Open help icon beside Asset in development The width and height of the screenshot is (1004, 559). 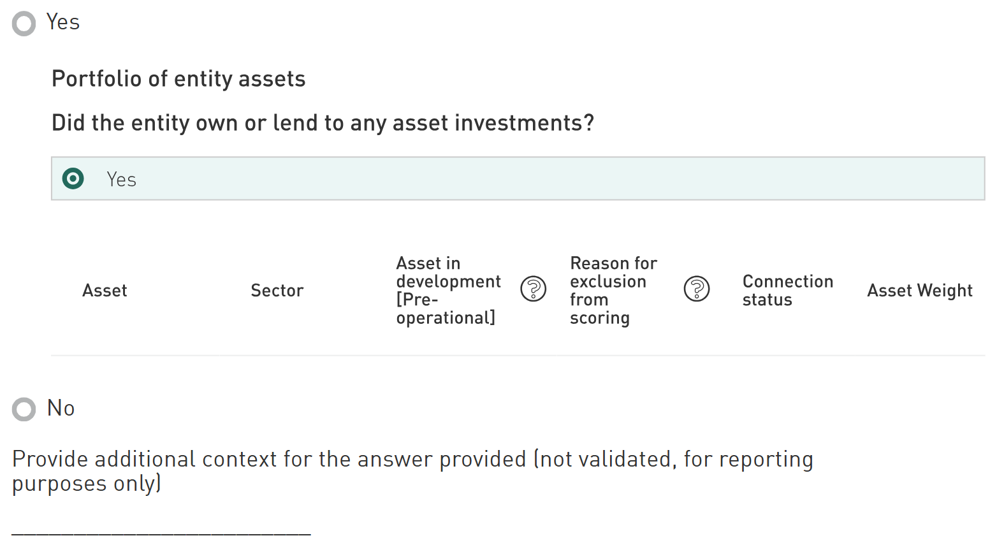(x=533, y=289)
